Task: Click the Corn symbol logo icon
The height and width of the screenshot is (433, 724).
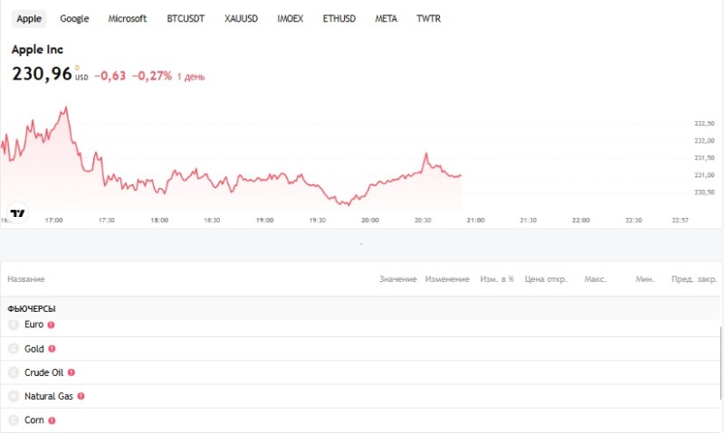Action: pos(14,420)
